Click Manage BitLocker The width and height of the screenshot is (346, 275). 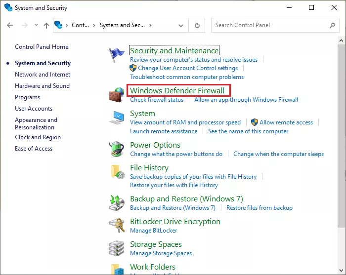153,231
